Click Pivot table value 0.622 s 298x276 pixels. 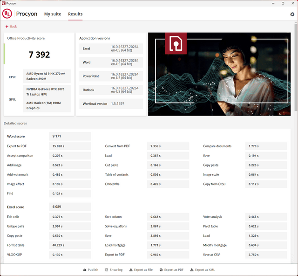(x=266, y=226)
